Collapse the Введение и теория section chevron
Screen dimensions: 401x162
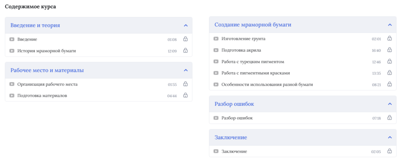[x=186, y=25]
